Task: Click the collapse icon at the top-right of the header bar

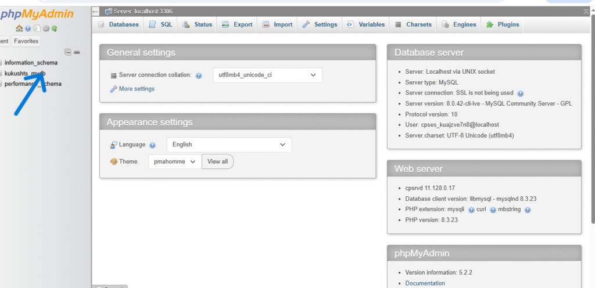Action: click(x=587, y=12)
